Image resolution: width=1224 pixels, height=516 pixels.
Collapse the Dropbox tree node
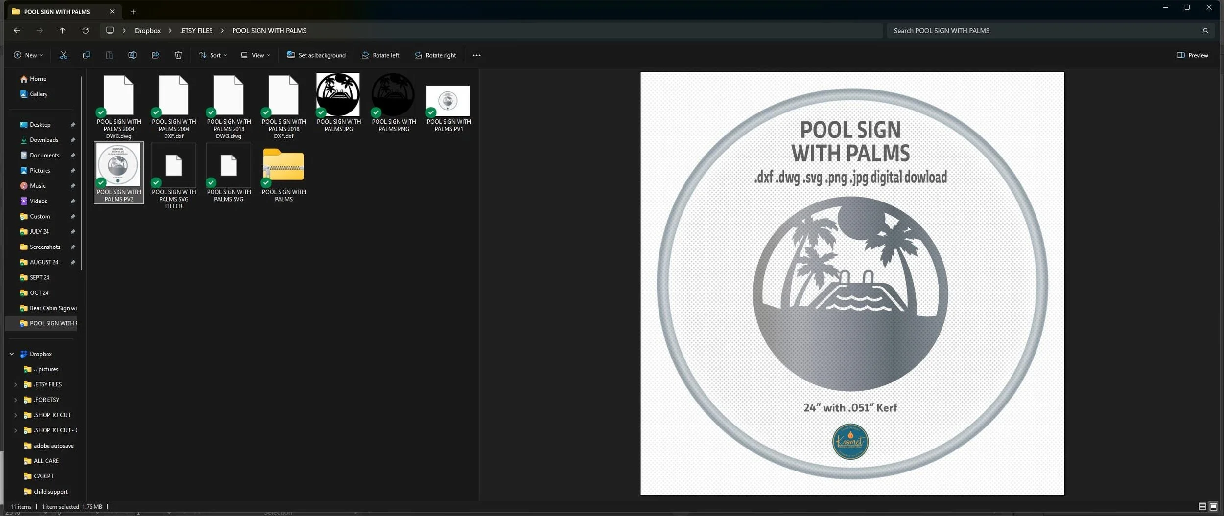click(x=12, y=354)
